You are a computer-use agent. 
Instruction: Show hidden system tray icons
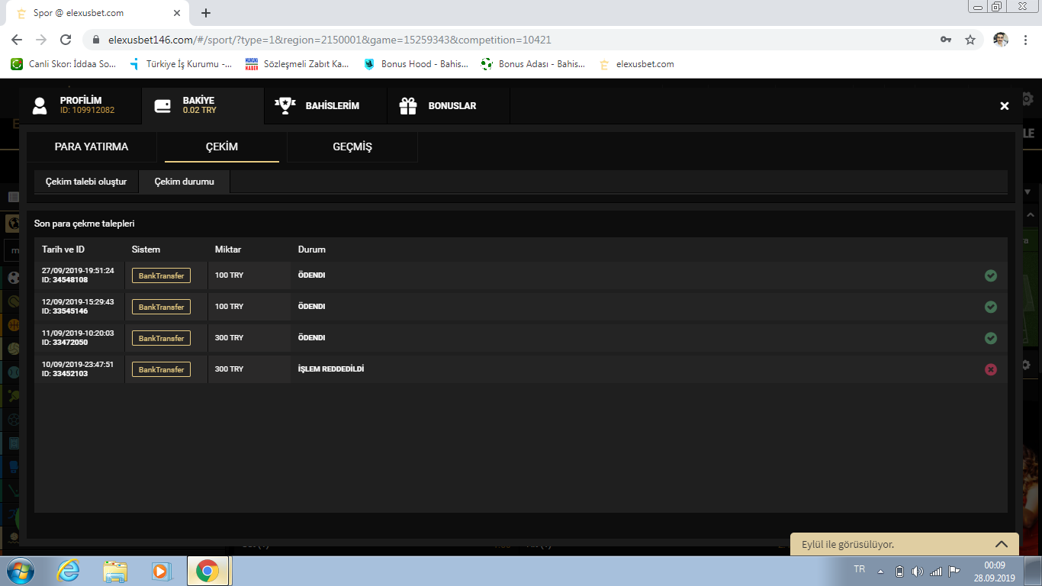click(x=881, y=572)
